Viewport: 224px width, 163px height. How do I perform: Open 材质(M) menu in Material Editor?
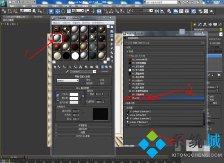(66, 23)
